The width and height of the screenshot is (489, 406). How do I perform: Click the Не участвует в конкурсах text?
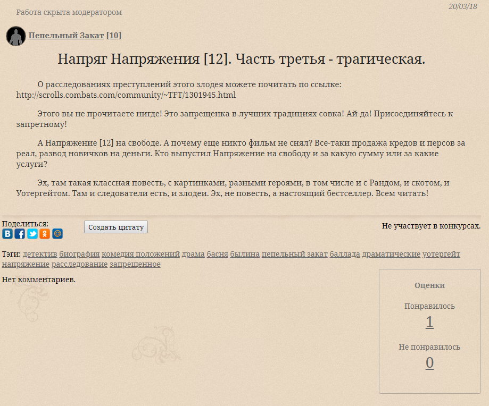[x=432, y=226]
